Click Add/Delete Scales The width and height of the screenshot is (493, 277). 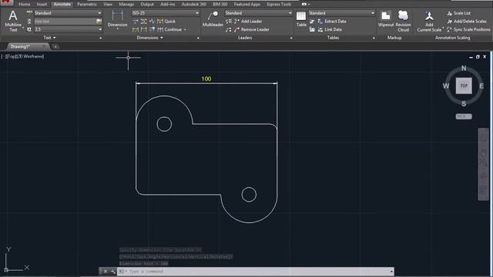pyautogui.click(x=467, y=22)
